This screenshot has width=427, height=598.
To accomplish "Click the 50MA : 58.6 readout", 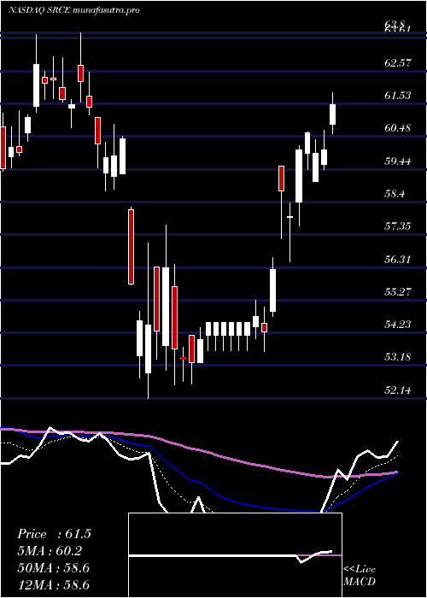I will [54, 568].
